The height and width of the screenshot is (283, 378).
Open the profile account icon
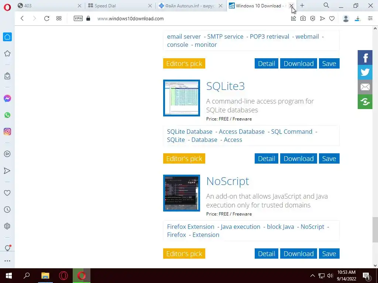point(346,18)
